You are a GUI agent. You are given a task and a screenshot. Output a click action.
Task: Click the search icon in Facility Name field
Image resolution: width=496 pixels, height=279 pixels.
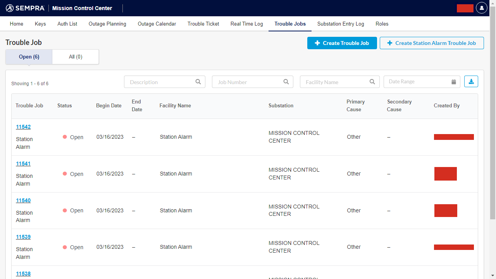[372, 82]
